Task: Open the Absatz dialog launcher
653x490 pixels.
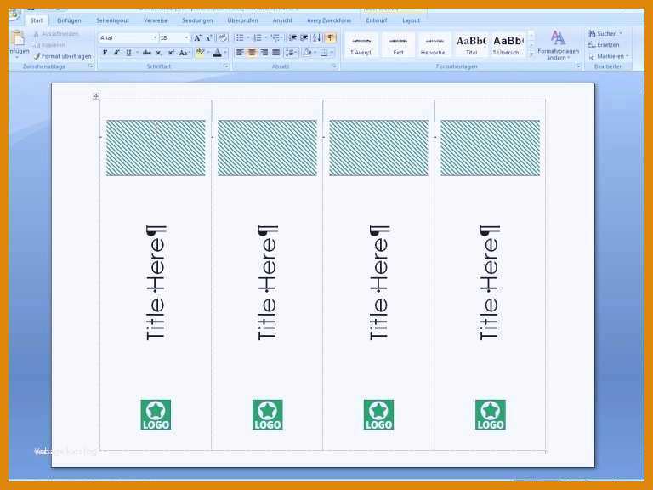Action: (x=334, y=66)
